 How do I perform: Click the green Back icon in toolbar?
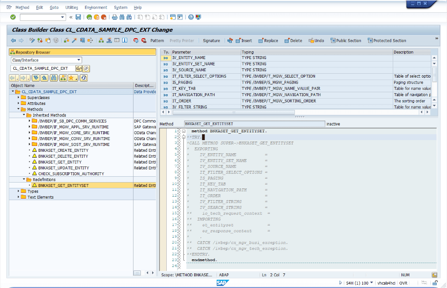[89, 17]
